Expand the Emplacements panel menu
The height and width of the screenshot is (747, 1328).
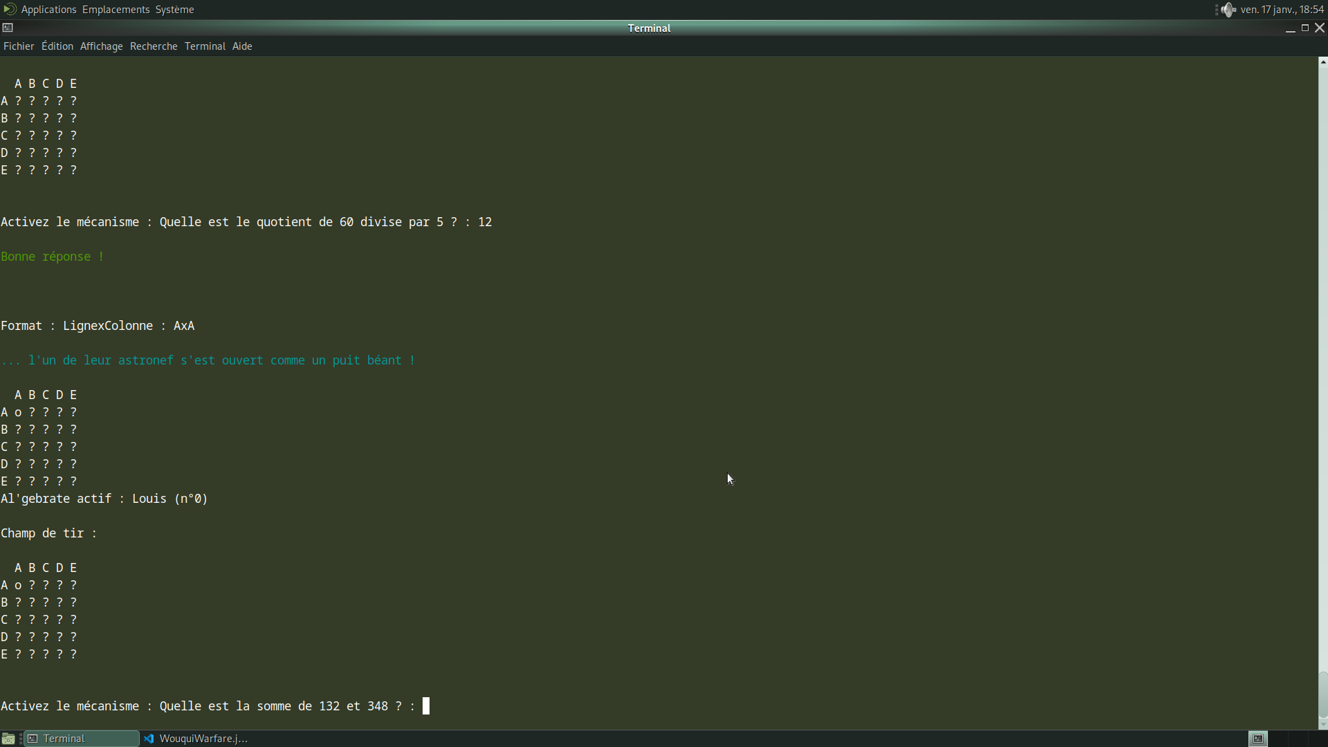pos(116,10)
